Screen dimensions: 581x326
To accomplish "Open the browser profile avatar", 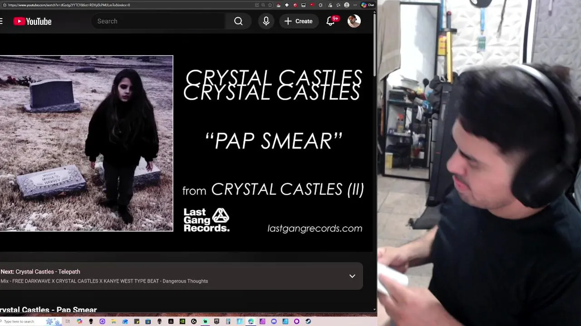I will pos(346,5).
